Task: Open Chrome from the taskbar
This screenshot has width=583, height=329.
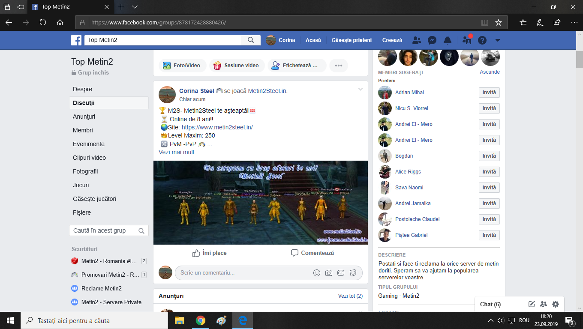Action: pyautogui.click(x=200, y=320)
